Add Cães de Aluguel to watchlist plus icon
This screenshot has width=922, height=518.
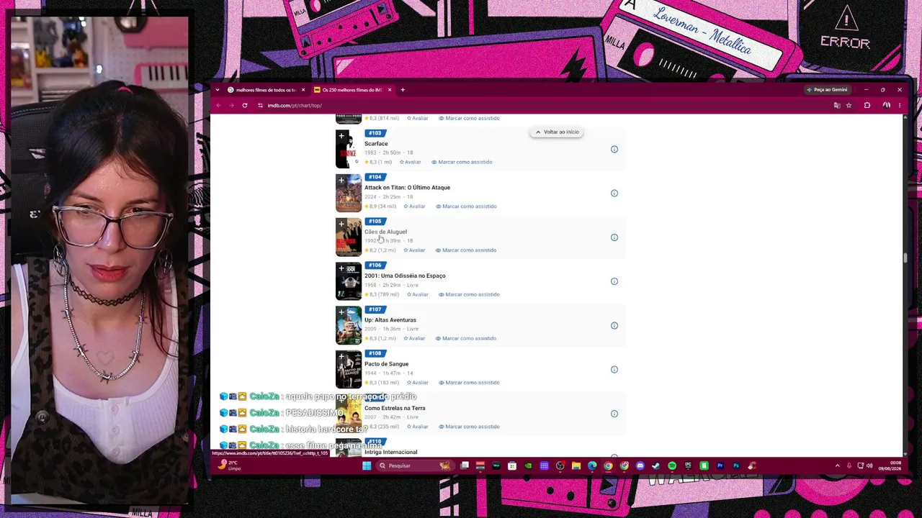point(341,224)
